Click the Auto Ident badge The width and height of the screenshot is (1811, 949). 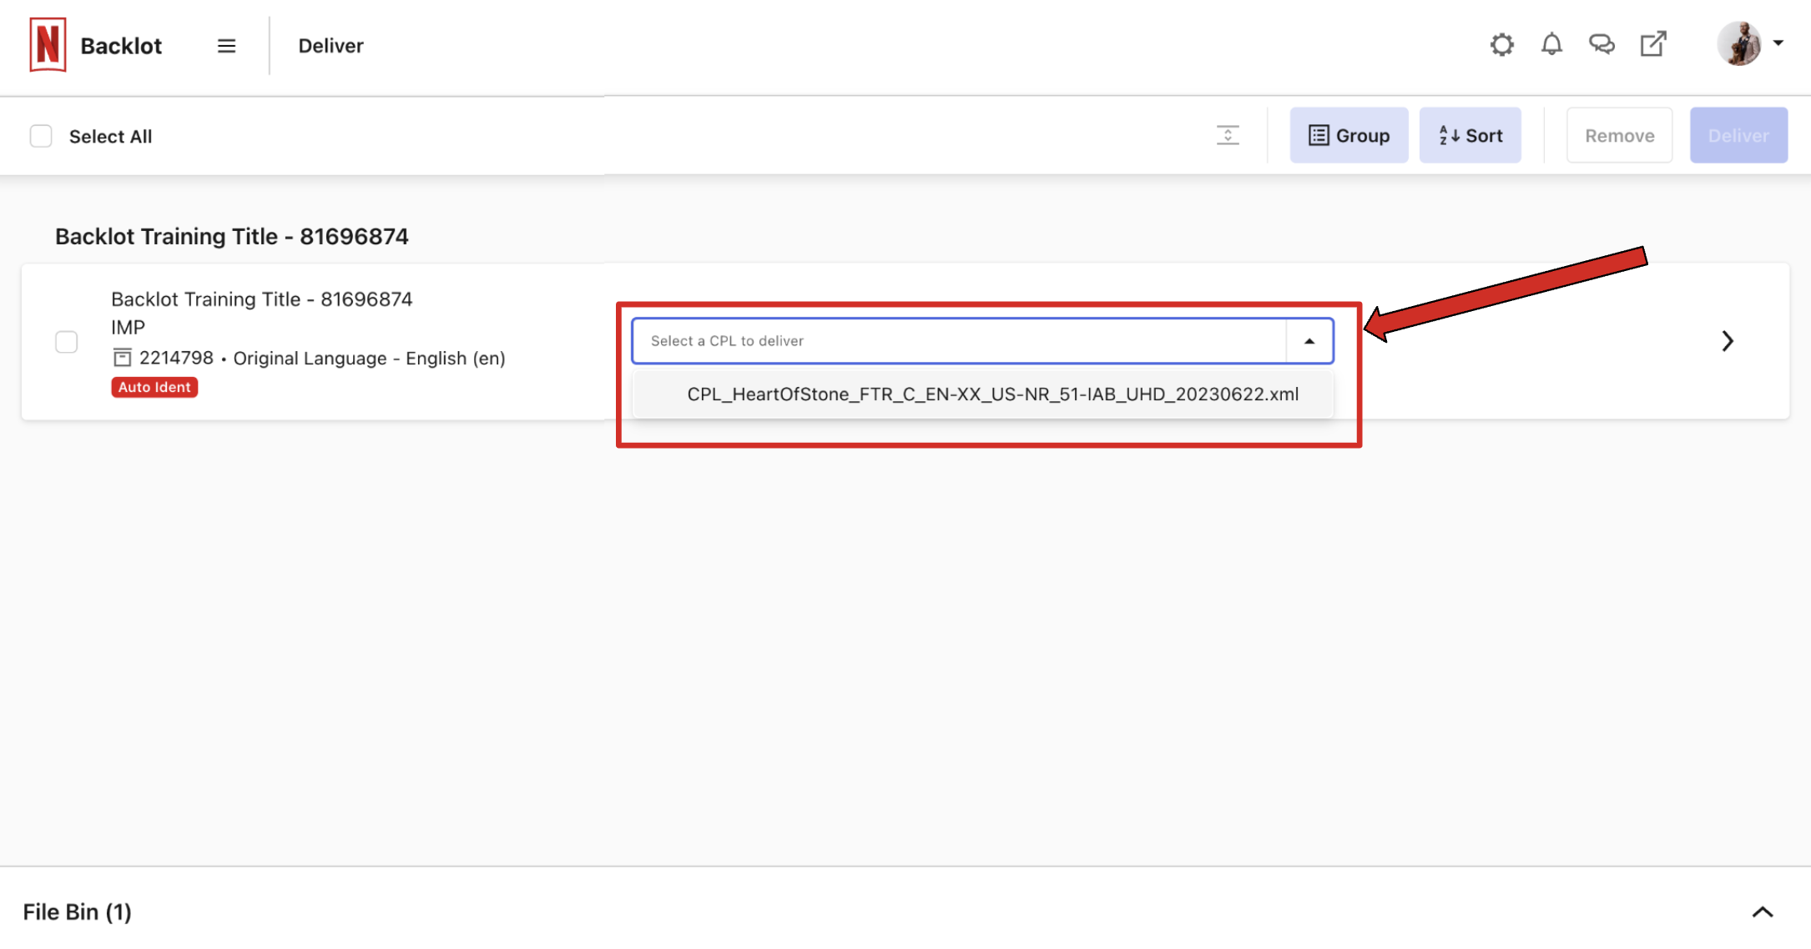[154, 387]
